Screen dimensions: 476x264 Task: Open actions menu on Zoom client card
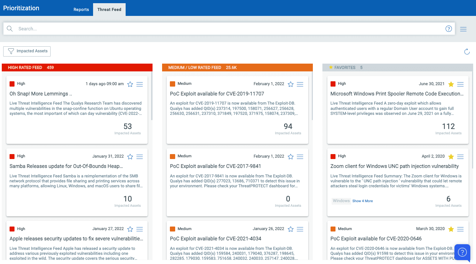pyautogui.click(x=460, y=157)
